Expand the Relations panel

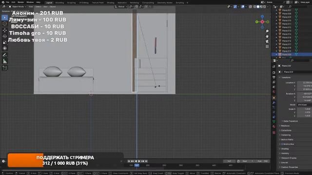pyautogui.click(x=285, y=126)
